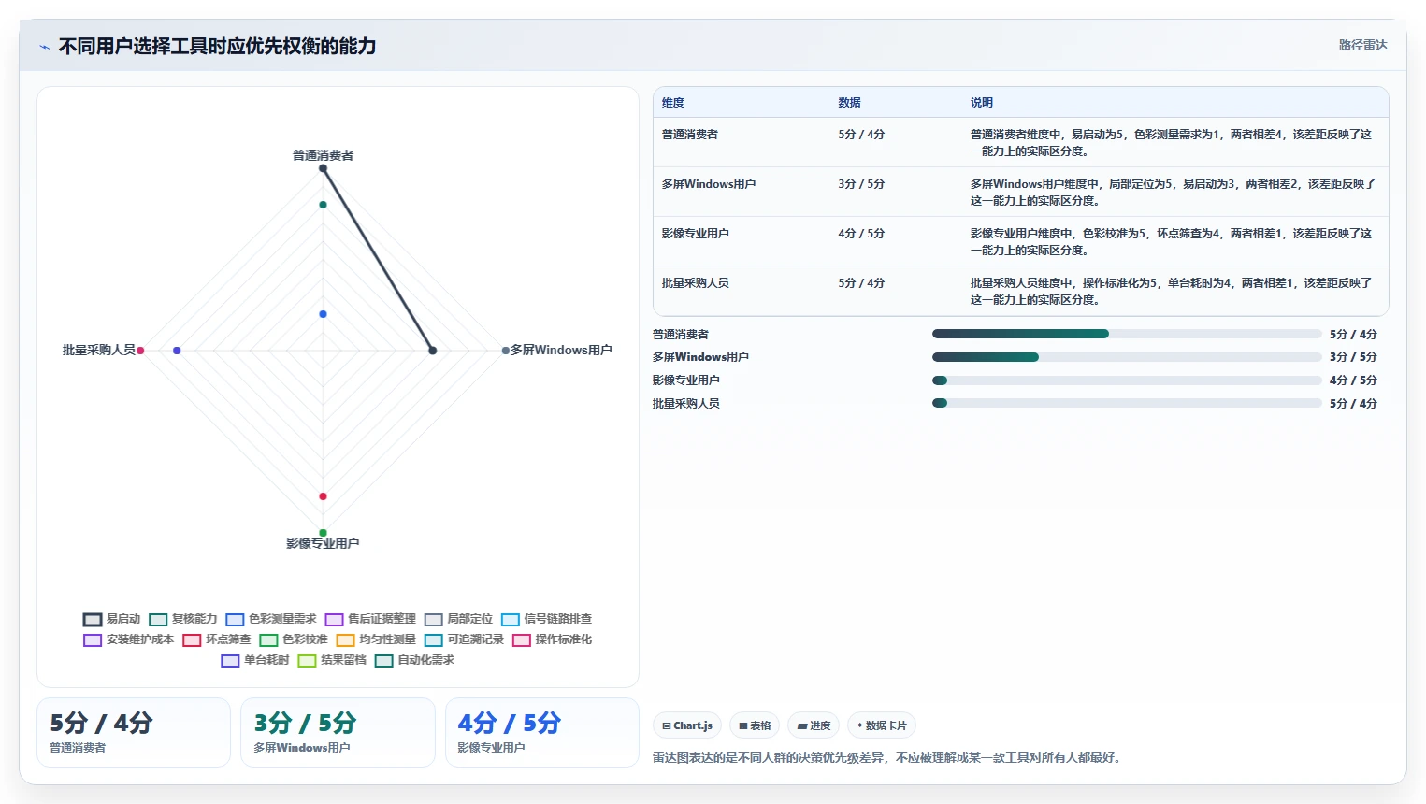Click the 多屏Windows用户 radar axis label
The width and height of the screenshot is (1426, 804).
pyautogui.click(x=561, y=350)
